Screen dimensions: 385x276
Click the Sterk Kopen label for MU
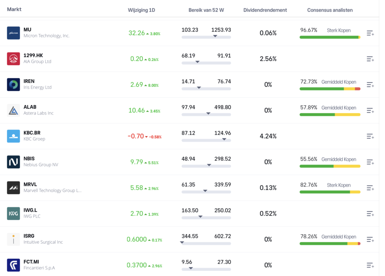339,30
